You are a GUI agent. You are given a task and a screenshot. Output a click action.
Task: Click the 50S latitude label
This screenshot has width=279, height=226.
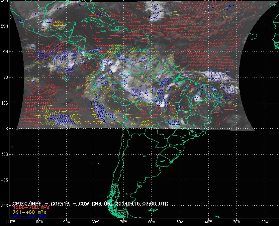click(x=4, y=206)
